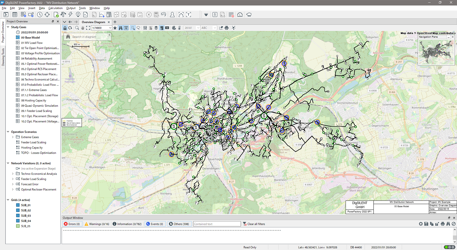Toggle the Errors (0) filter
The image size is (457, 250).
click(x=72, y=224)
